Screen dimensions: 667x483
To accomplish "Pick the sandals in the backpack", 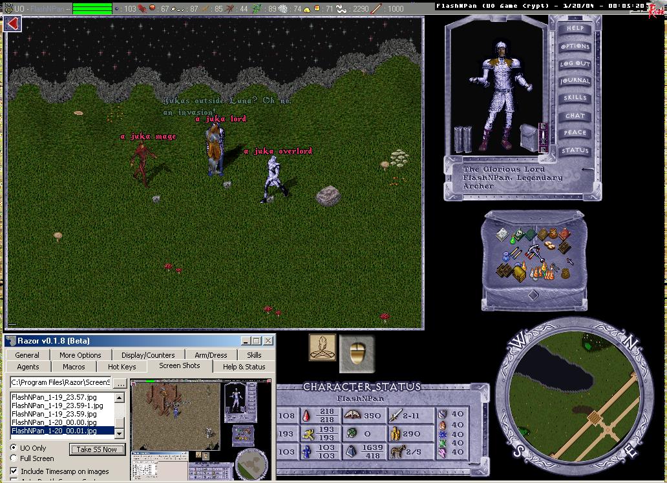I will click(x=549, y=245).
